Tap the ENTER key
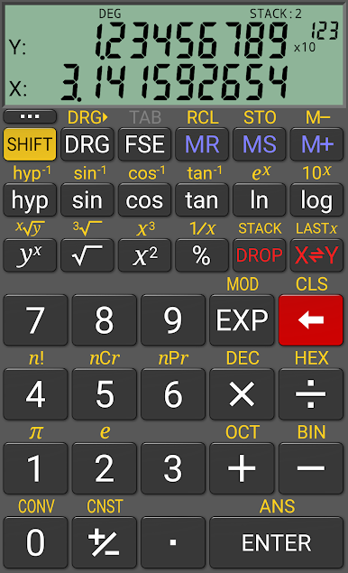 coord(277,542)
